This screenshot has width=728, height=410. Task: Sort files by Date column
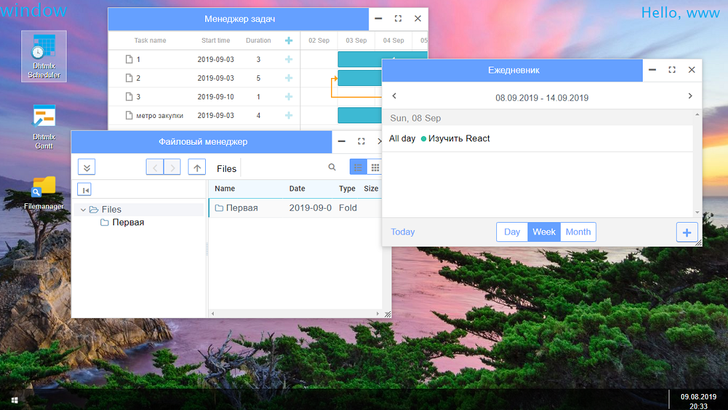coord(297,188)
